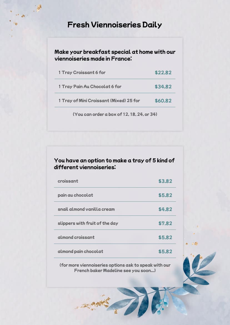Click the $7.82 price

(165, 223)
